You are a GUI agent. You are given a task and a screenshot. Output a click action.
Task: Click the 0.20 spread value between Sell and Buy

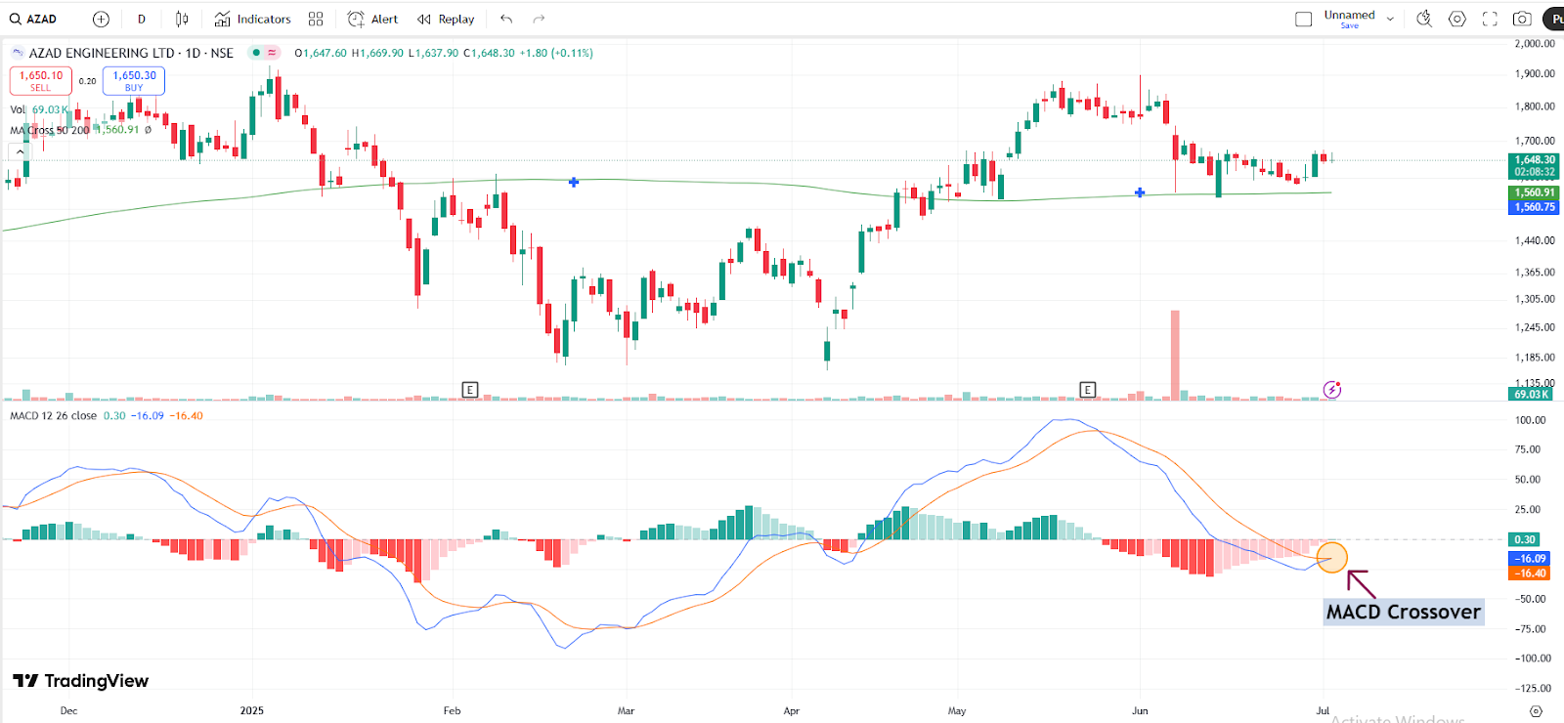87,81
